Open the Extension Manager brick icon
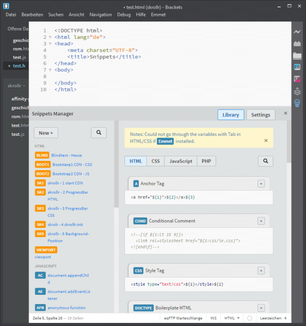Image resolution: width=306 pixels, height=326 pixels. coord(297,43)
